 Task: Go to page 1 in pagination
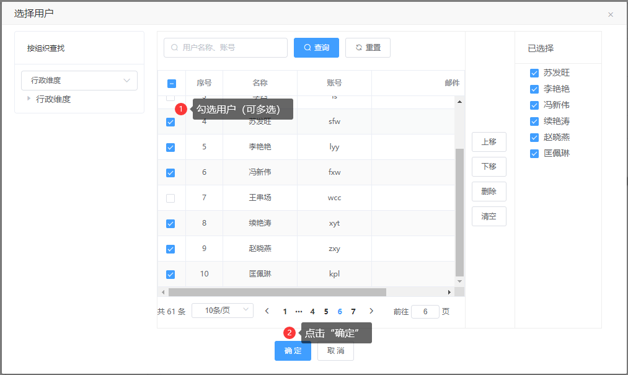[x=285, y=312]
